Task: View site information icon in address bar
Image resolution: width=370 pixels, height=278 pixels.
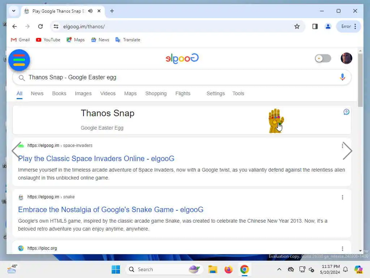Action: pos(56,26)
